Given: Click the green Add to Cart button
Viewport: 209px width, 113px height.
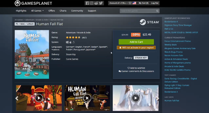Looking at the screenshot, I should tap(136, 42).
